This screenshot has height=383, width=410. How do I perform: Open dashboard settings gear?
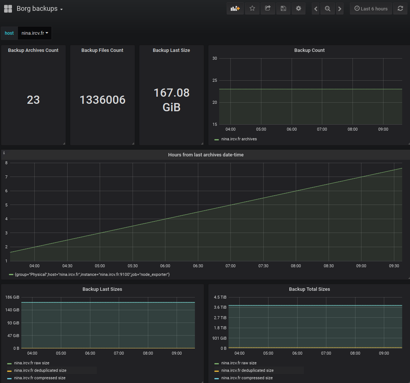298,9
